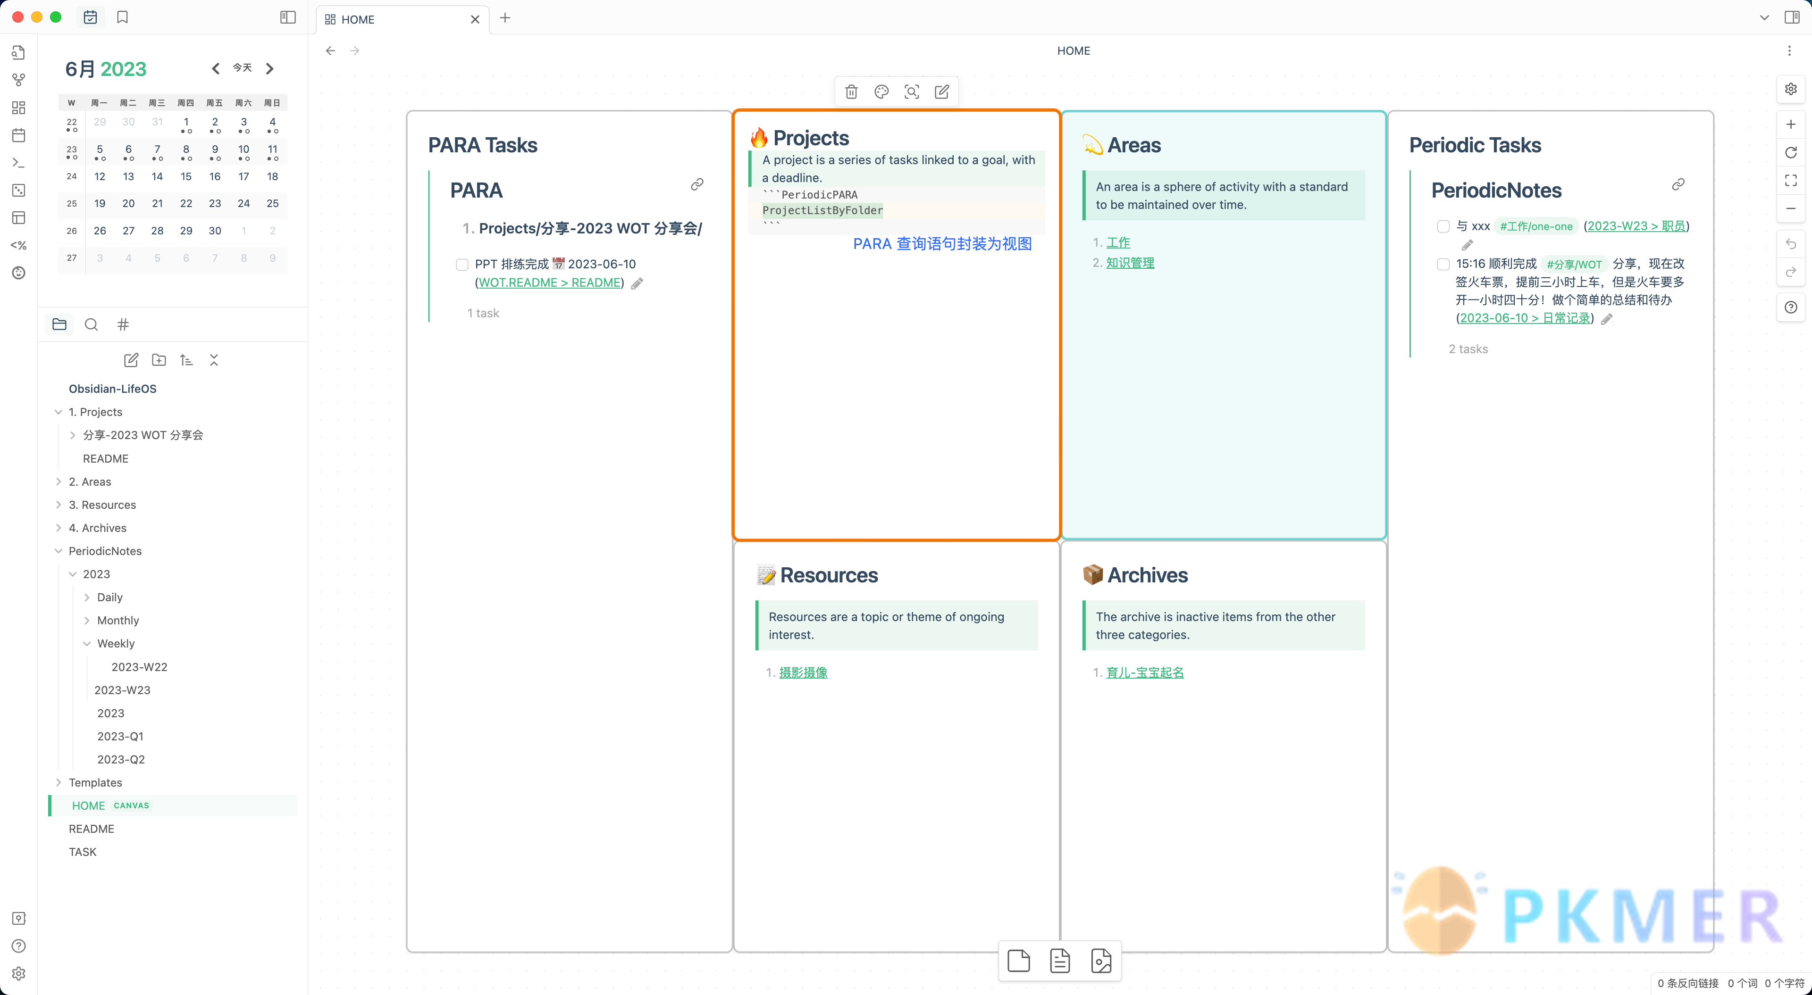The height and width of the screenshot is (995, 1812).
Task: Expand the 分享-2023 WOT 分享会 folder
Action: [73, 435]
